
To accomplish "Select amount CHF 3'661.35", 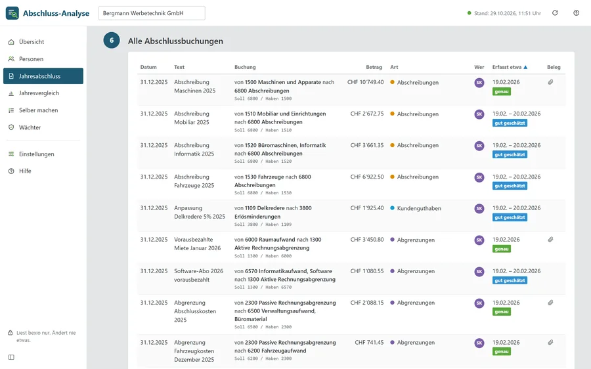I will tap(366, 145).
